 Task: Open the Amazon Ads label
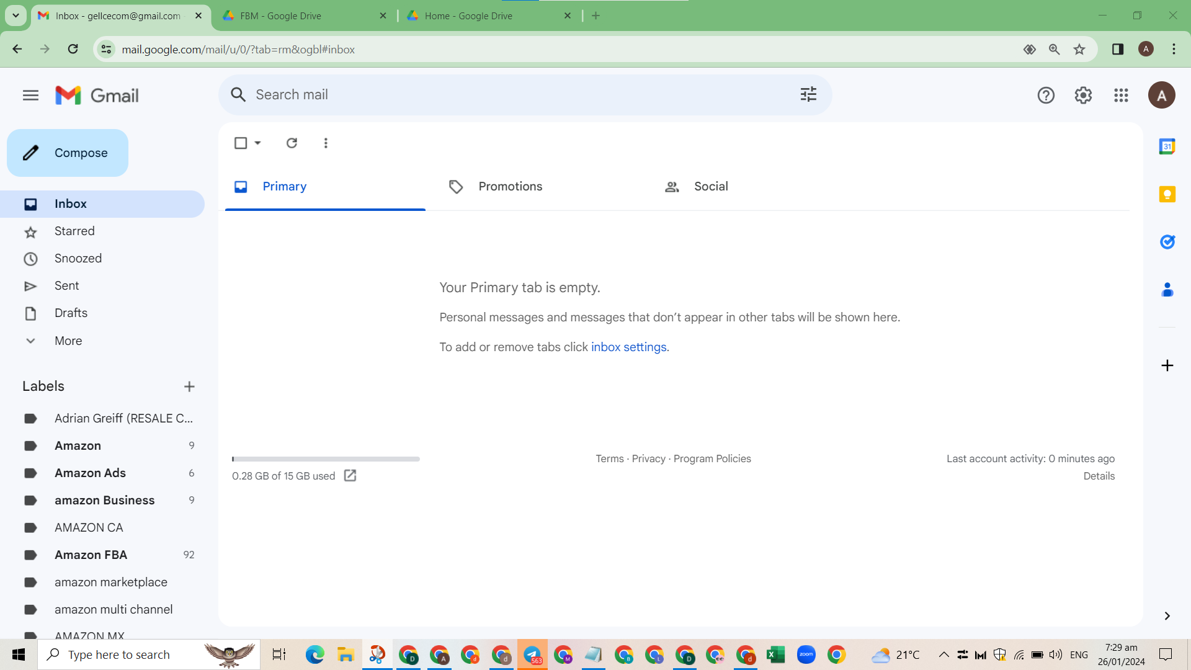102,473
